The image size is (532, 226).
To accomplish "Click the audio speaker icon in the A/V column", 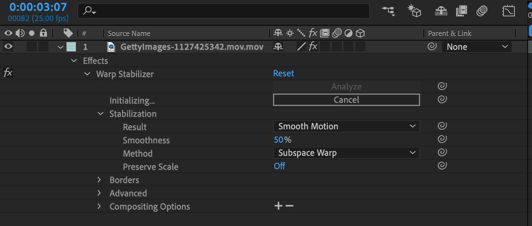I will [20, 33].
